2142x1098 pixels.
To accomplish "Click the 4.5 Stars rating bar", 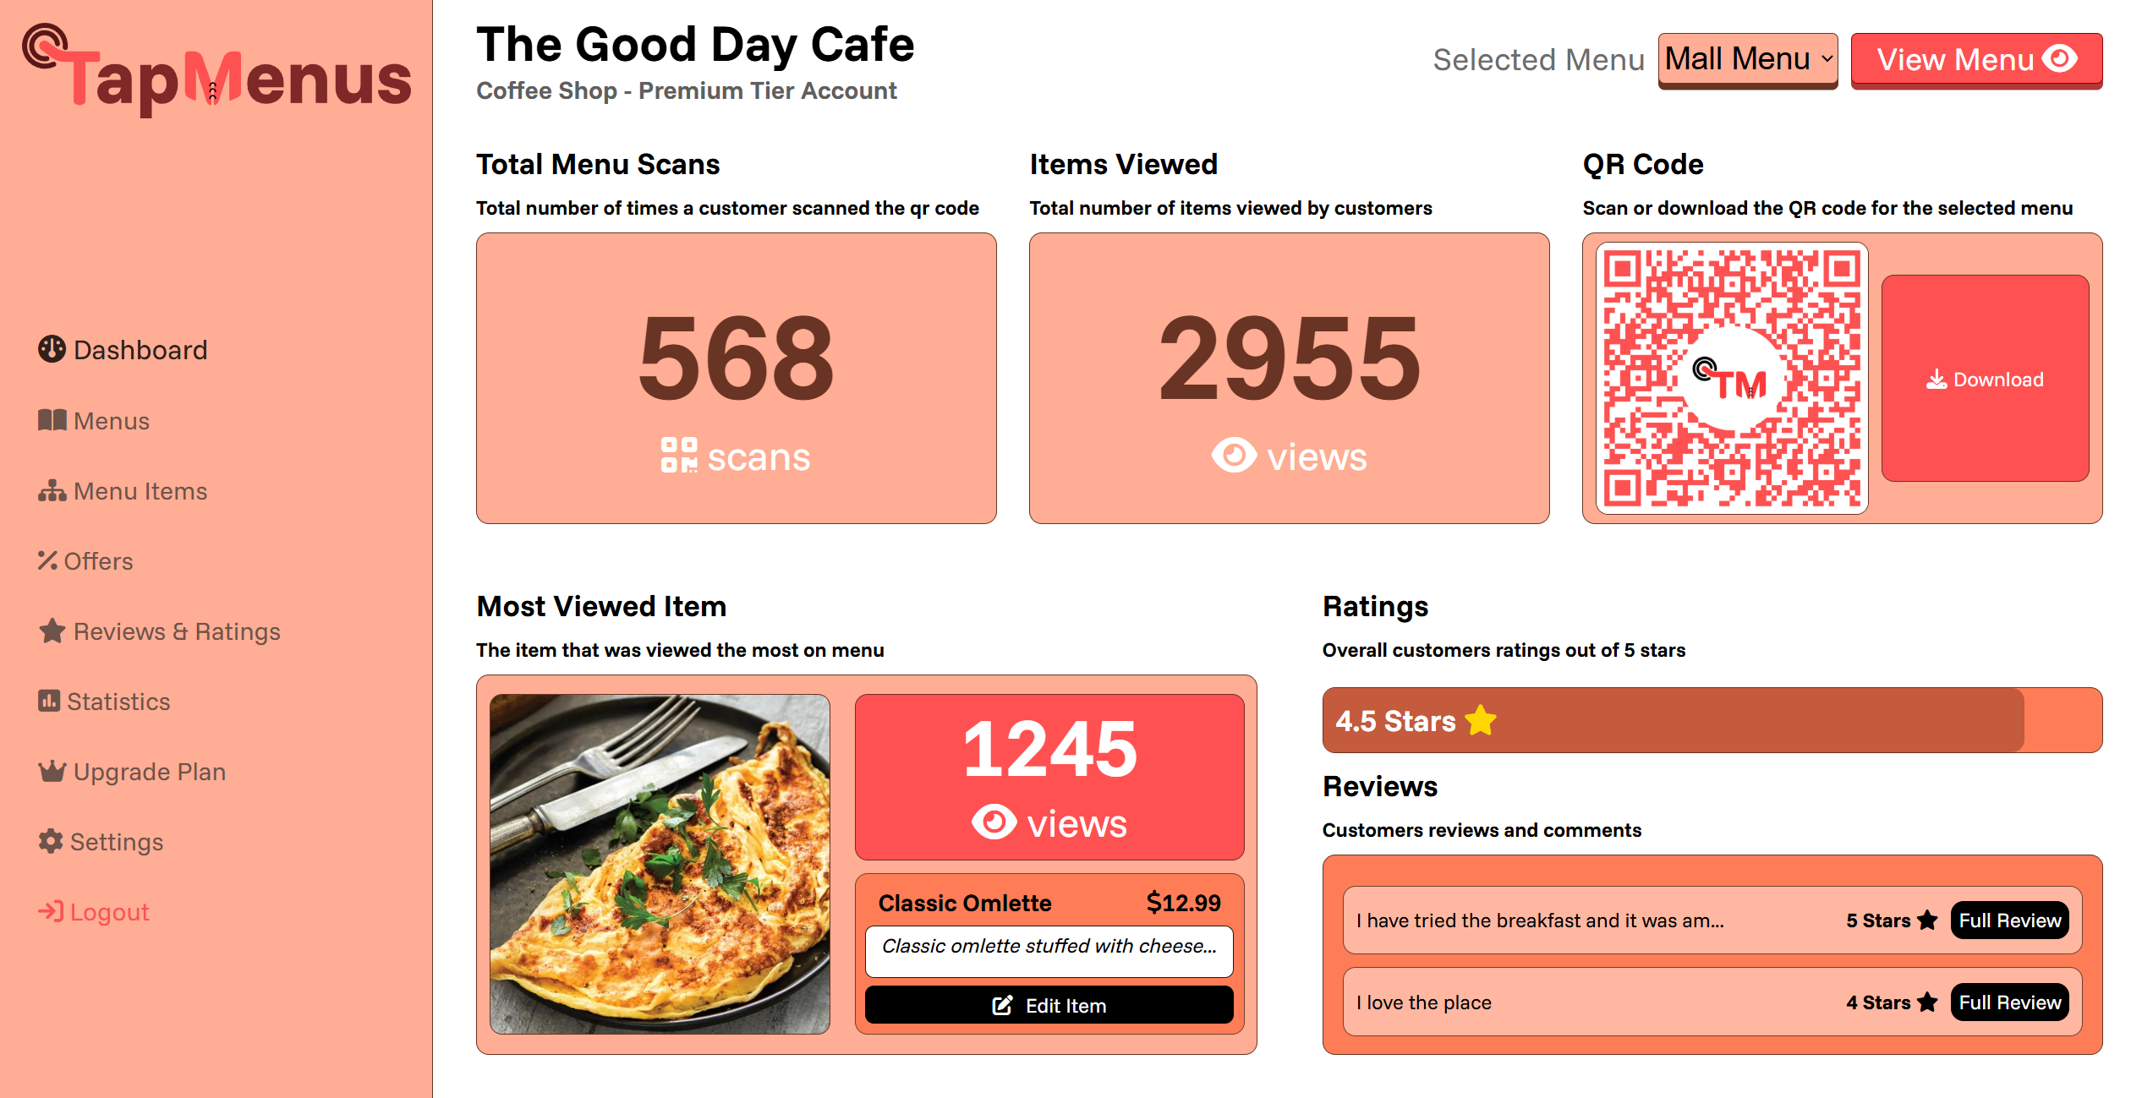I will point(1712,720).
